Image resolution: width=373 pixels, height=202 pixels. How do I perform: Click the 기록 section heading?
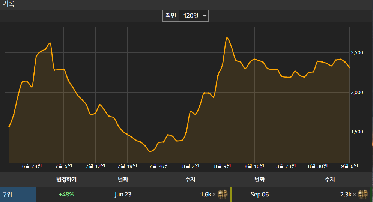pos(9,4)
